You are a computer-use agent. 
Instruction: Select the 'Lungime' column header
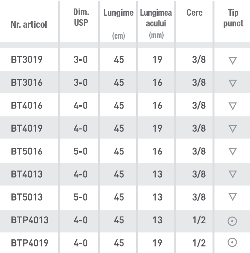pos(118,13)
